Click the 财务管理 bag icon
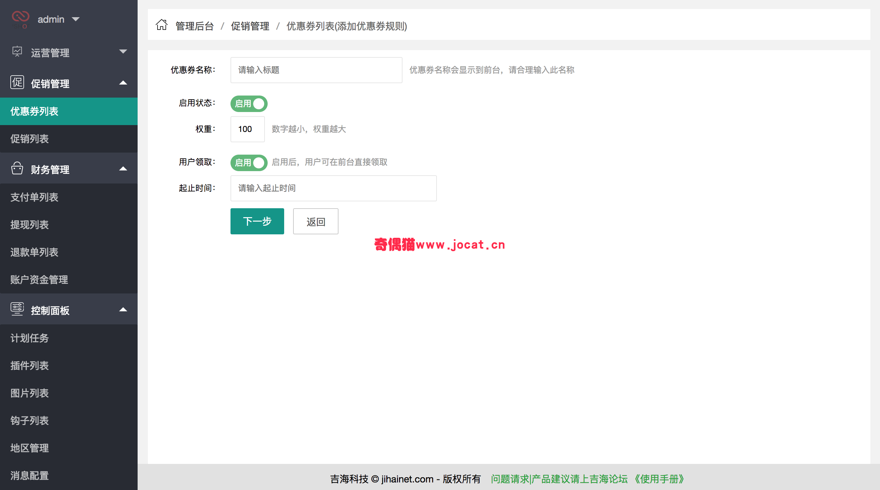 coord(17,168)
